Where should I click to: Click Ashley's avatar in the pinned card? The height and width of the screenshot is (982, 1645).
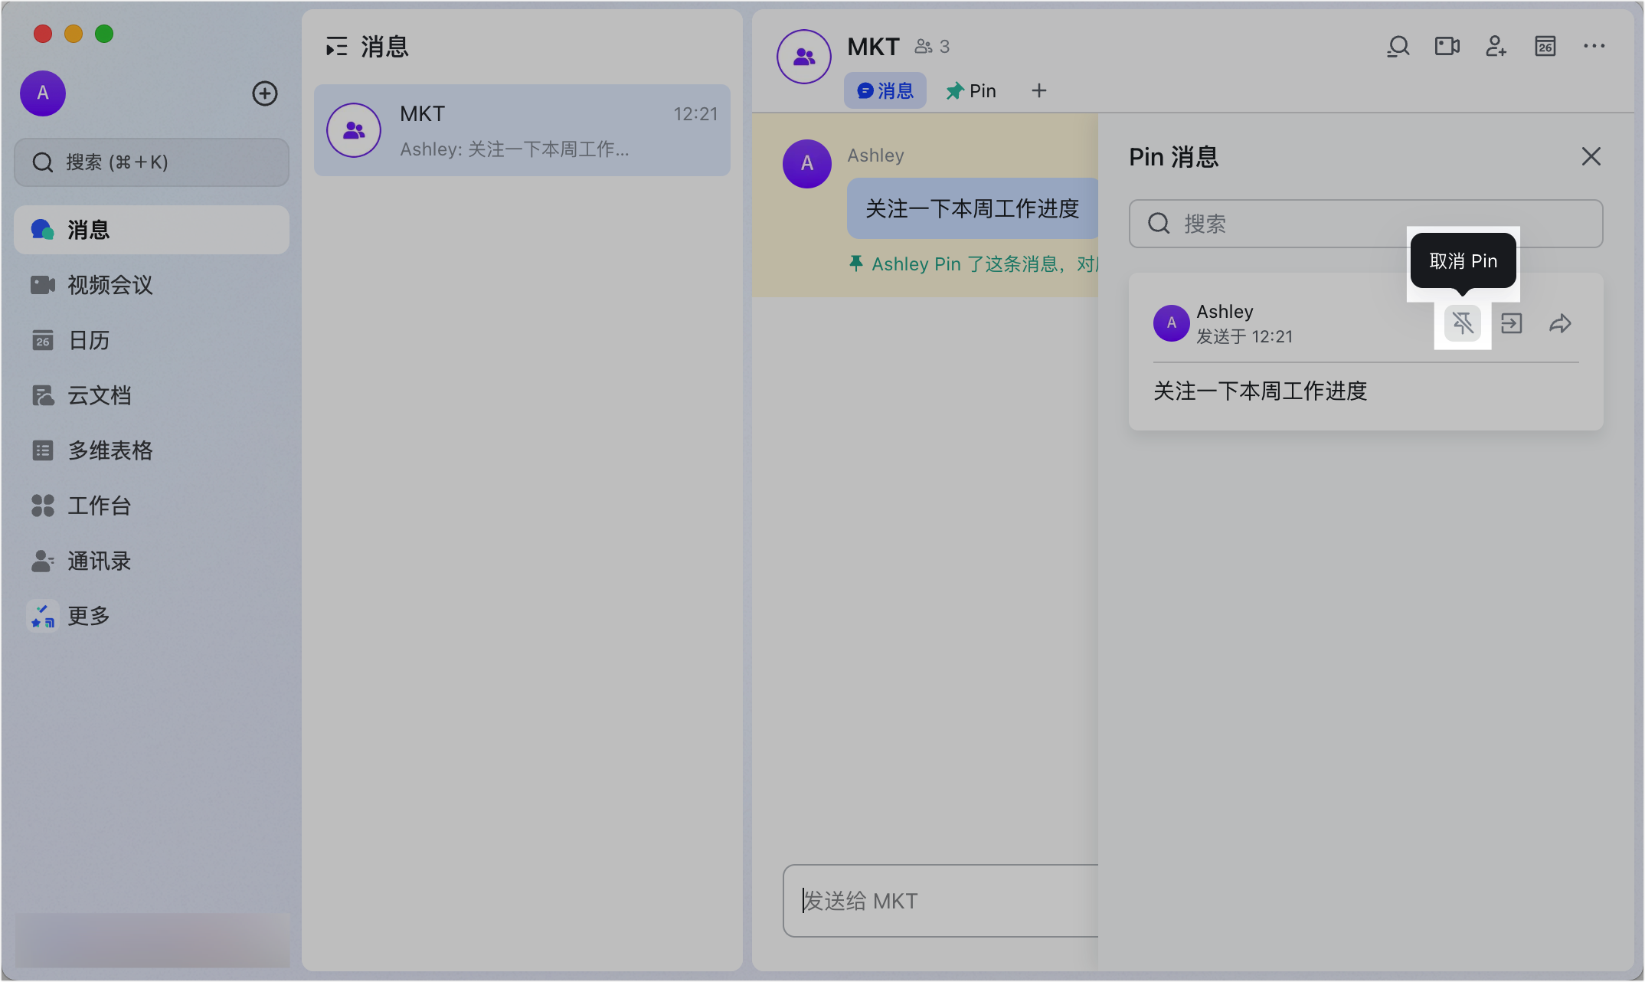[x=1172, y=323]
